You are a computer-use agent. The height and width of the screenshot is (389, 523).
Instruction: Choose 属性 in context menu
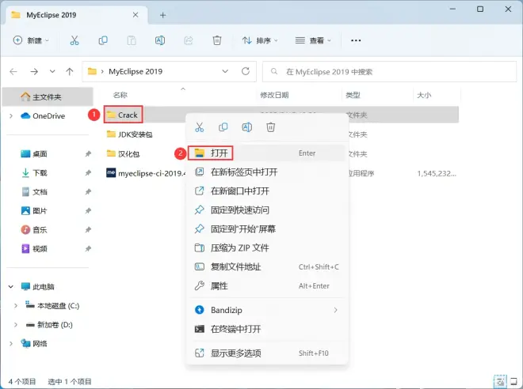(266, 286)
